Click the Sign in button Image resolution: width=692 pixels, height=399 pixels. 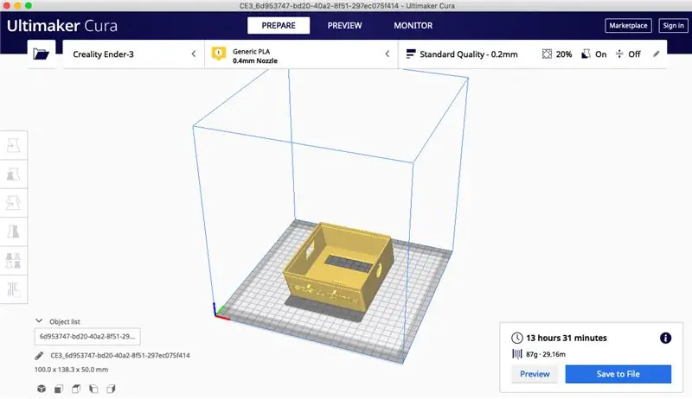pos(673,26)
